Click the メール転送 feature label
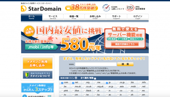 (x=122, y=39)
